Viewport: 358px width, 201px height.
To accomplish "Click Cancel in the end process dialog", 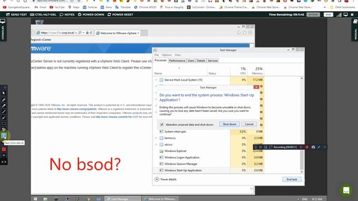I will [249, 124].
